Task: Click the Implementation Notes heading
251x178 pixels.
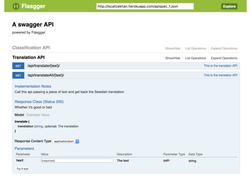Action: 33,86
